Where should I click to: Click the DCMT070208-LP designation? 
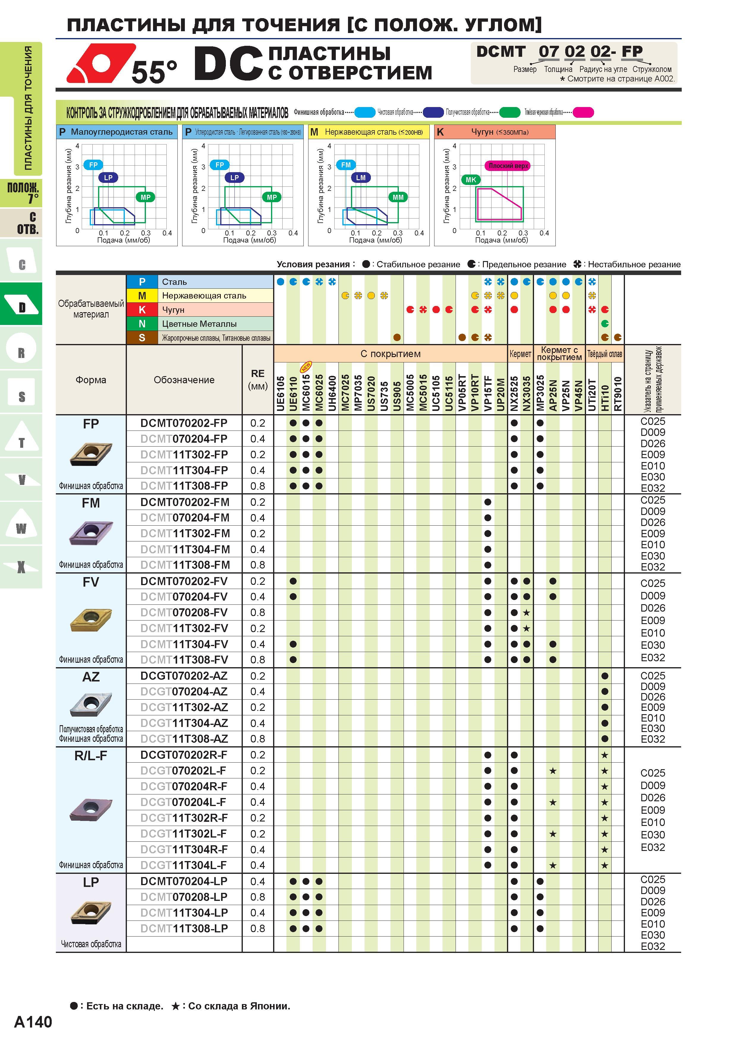pos(184,897)
